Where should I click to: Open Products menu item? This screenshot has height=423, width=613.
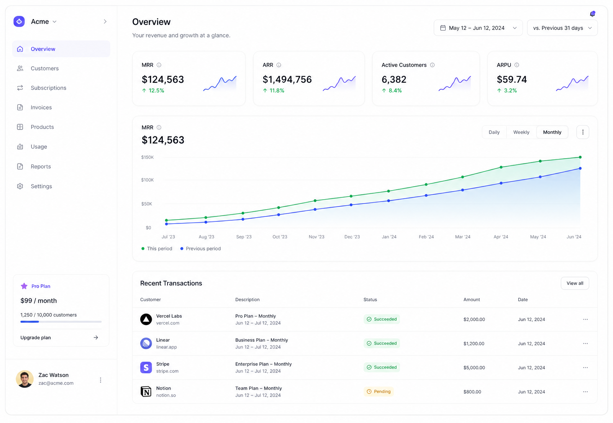[x=61, y=127]
